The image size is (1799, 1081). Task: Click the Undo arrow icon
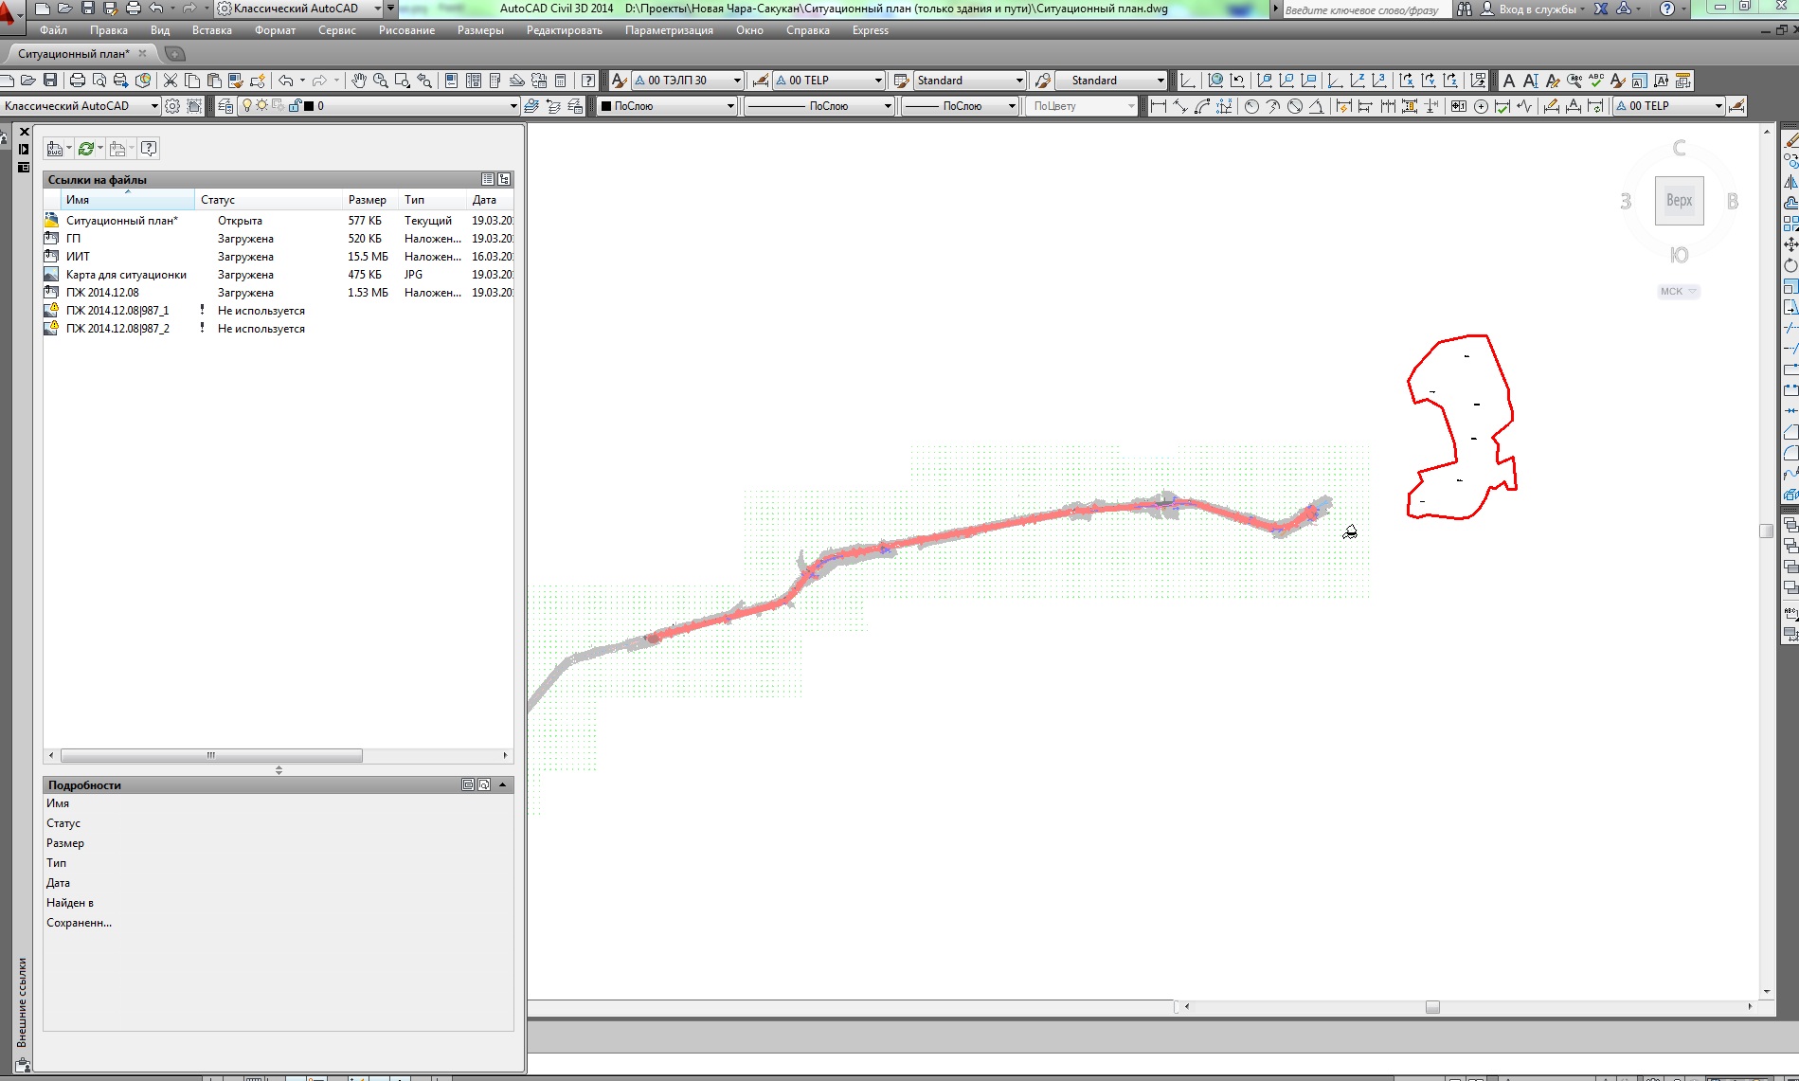click(x=285, y=81)
